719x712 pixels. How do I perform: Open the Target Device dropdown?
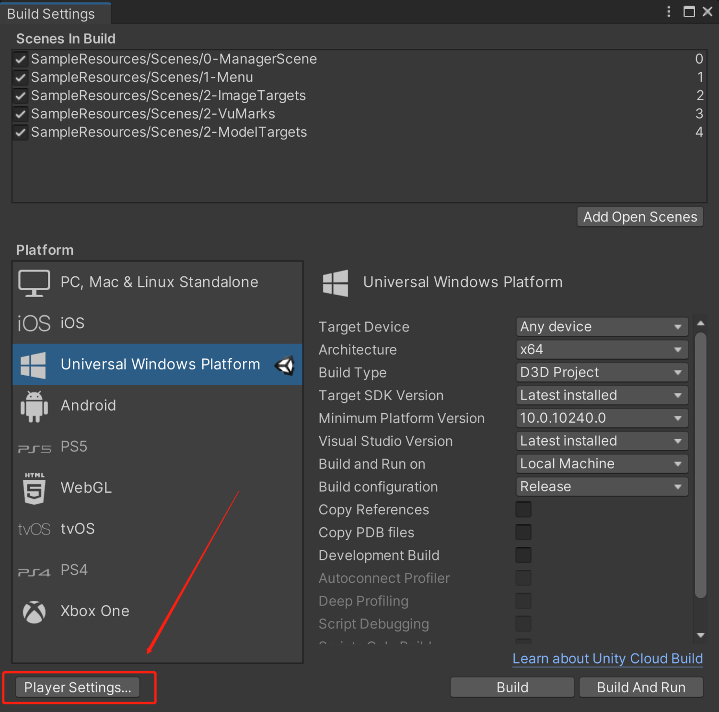pos(602,327)
